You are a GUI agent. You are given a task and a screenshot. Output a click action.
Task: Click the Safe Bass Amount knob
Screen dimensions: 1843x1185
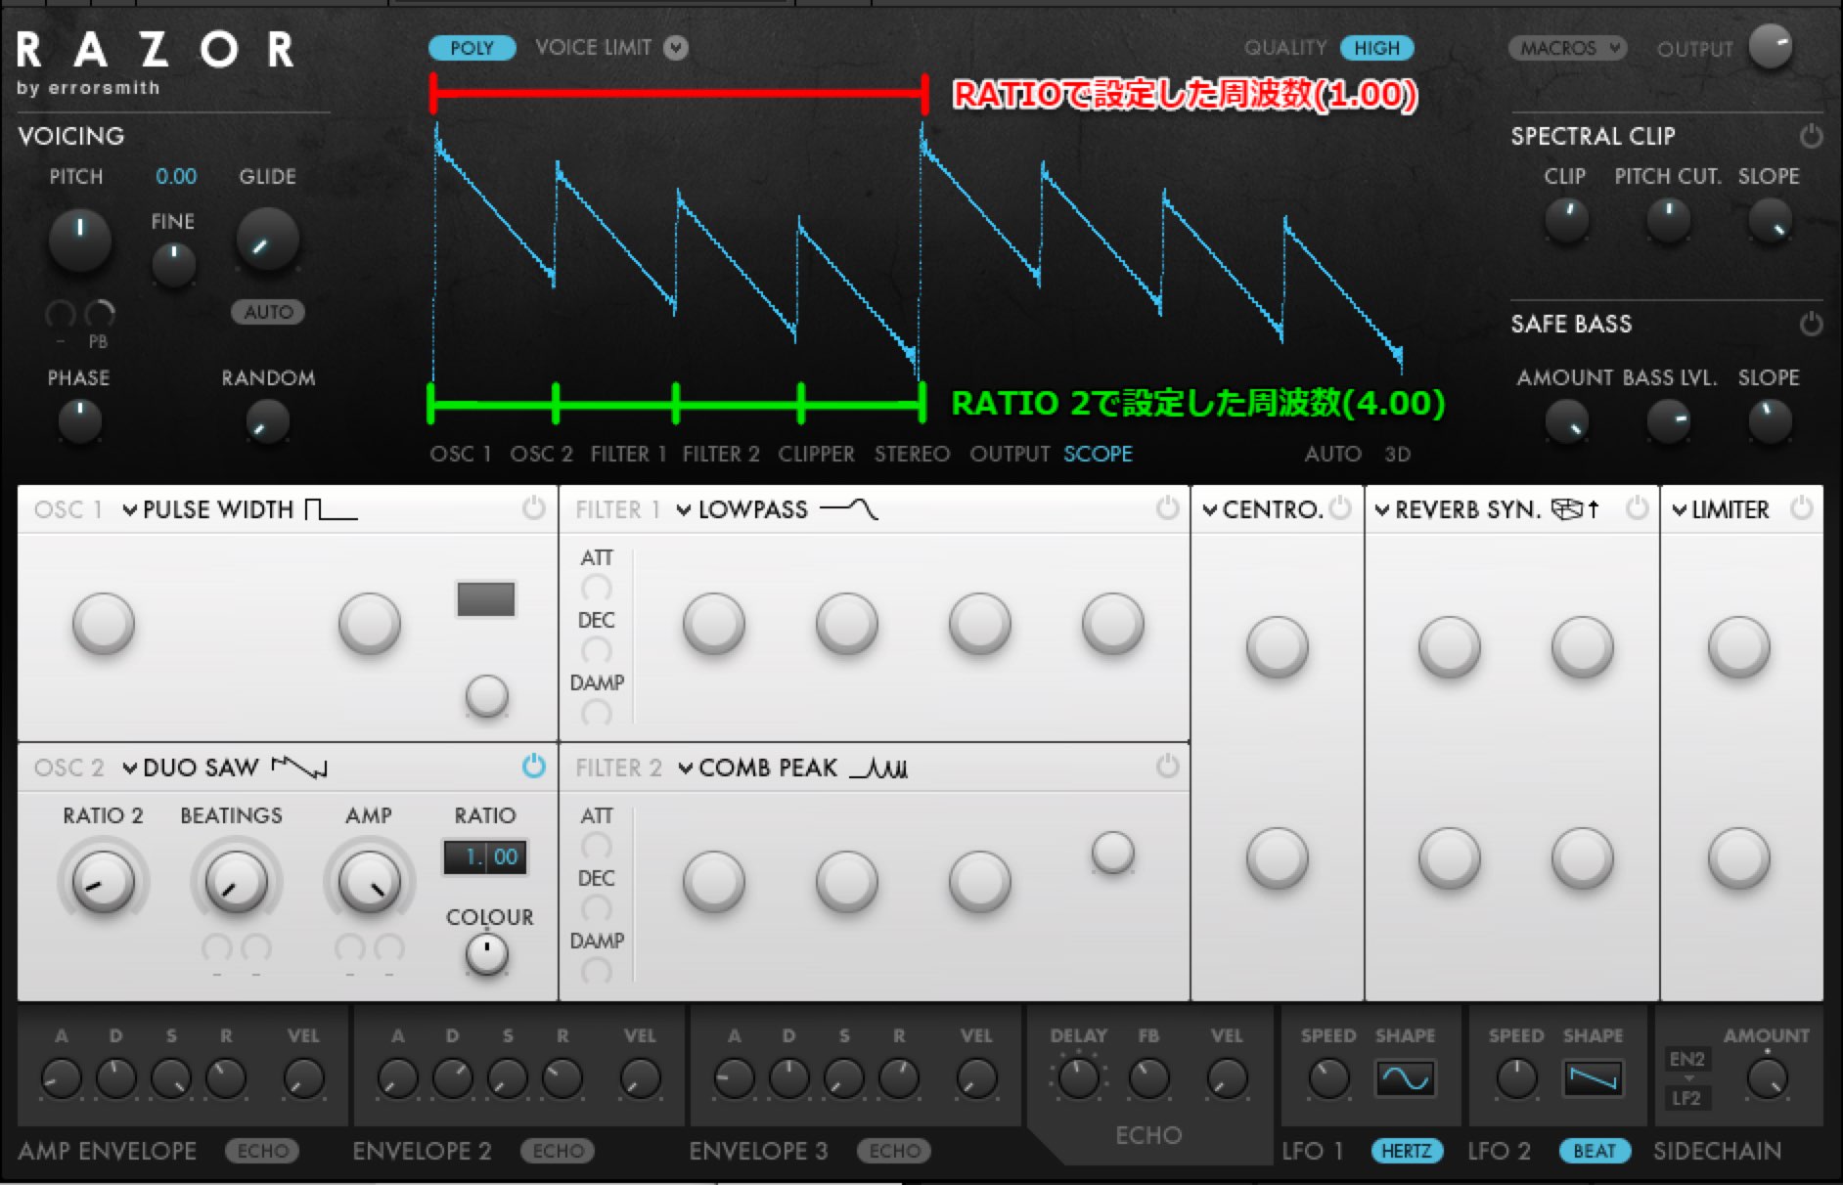click(x=1566, y=421)
